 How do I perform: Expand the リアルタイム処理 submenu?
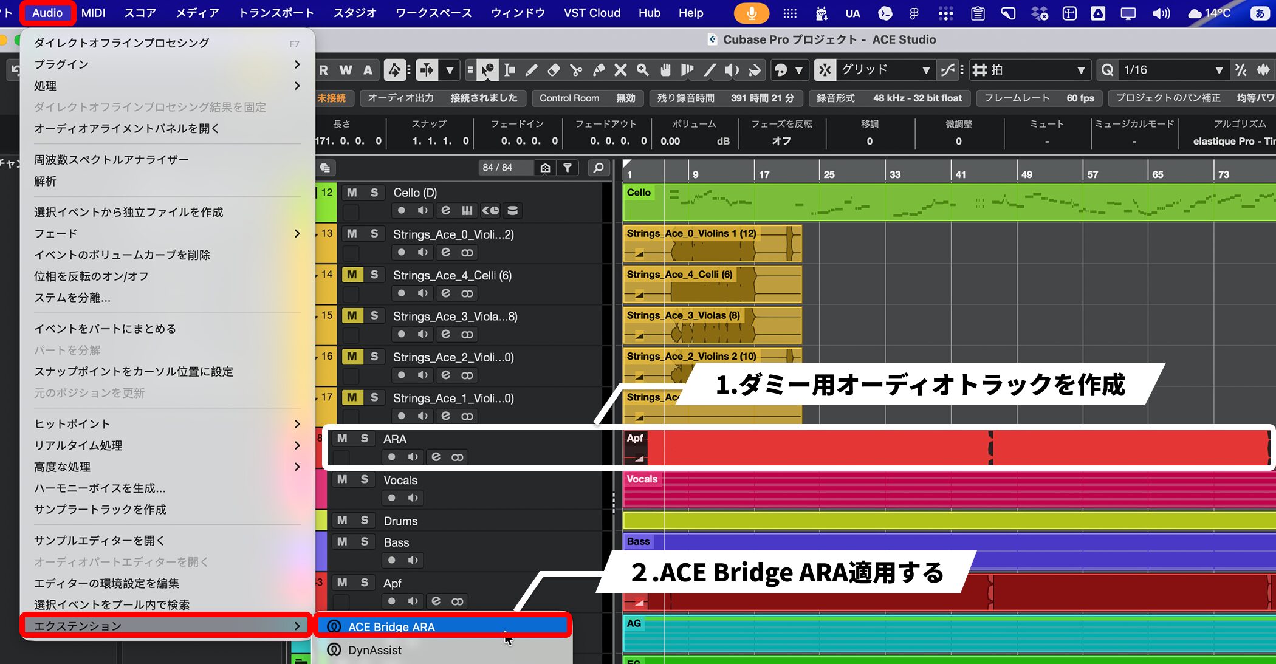coord(167,445)
